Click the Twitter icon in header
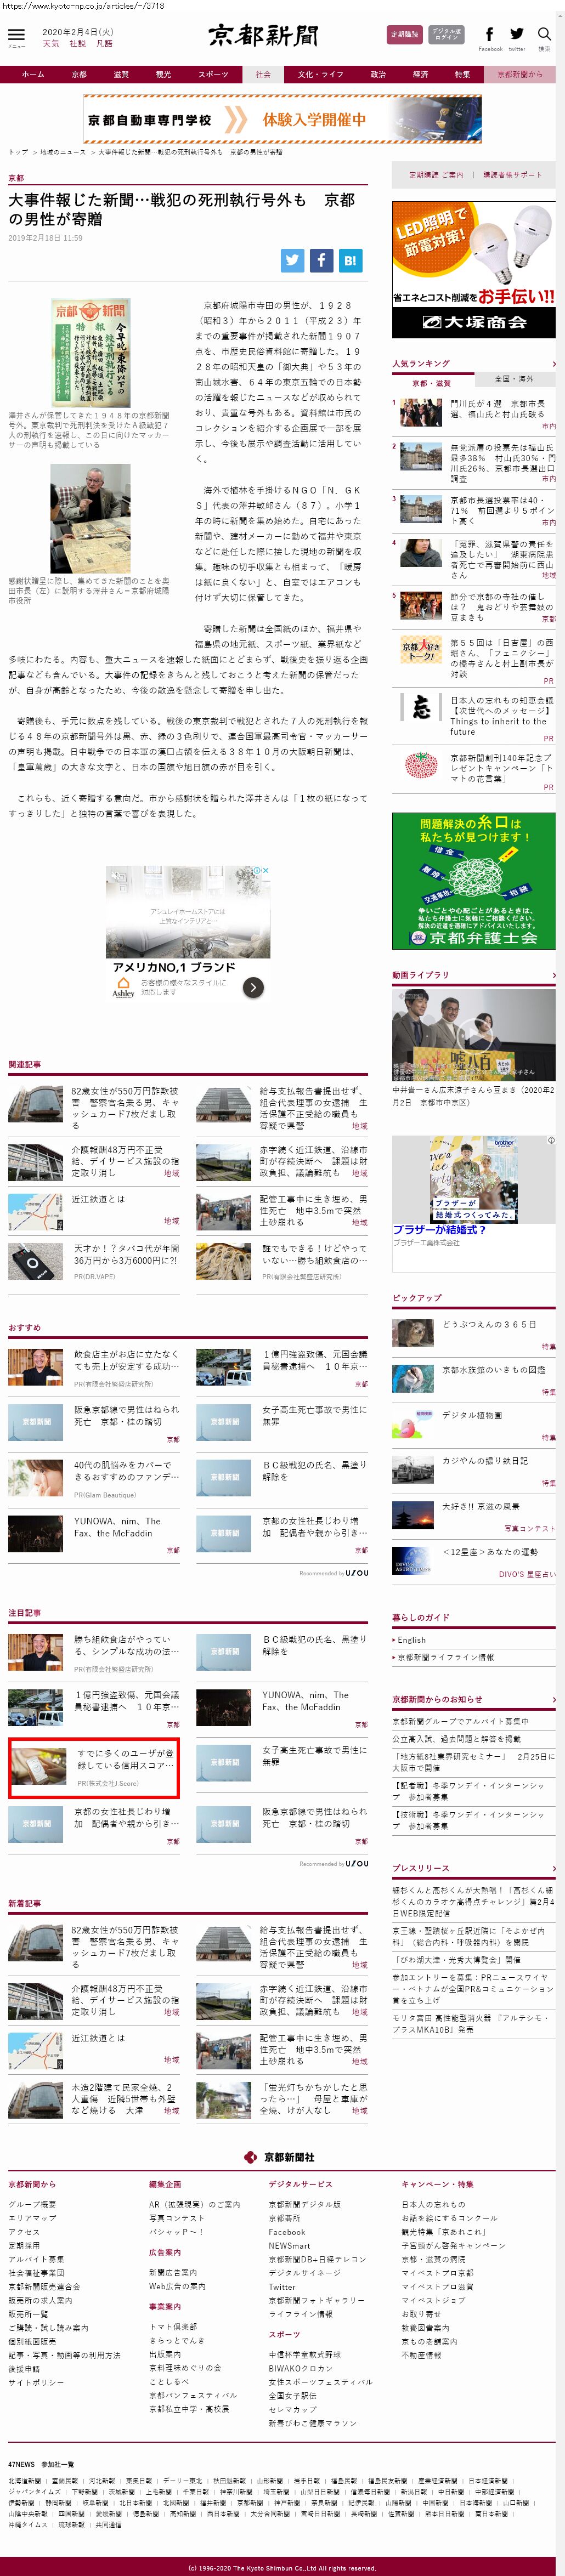The width and height of the screenshot is (565, 2576). [516, 35]
